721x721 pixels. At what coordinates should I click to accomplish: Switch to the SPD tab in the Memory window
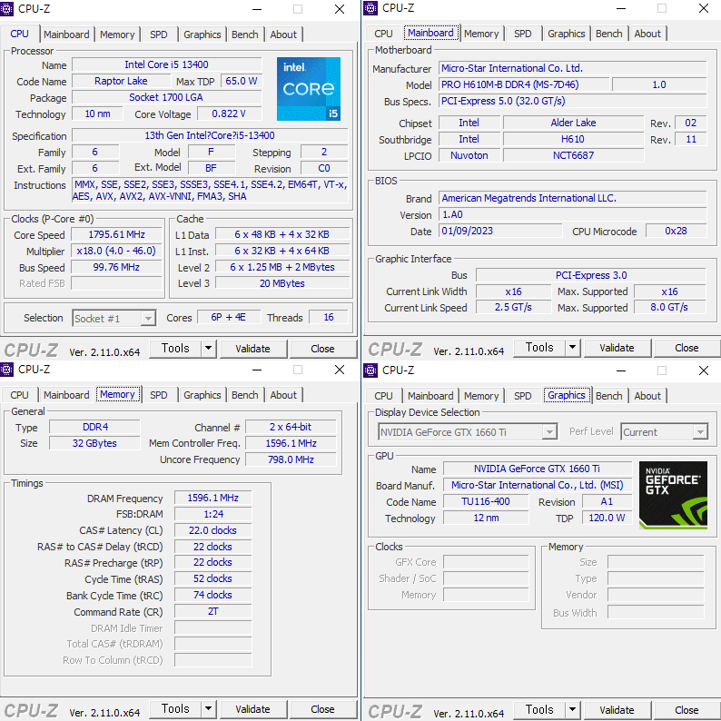pyautogui.click(x=158, y=395)
